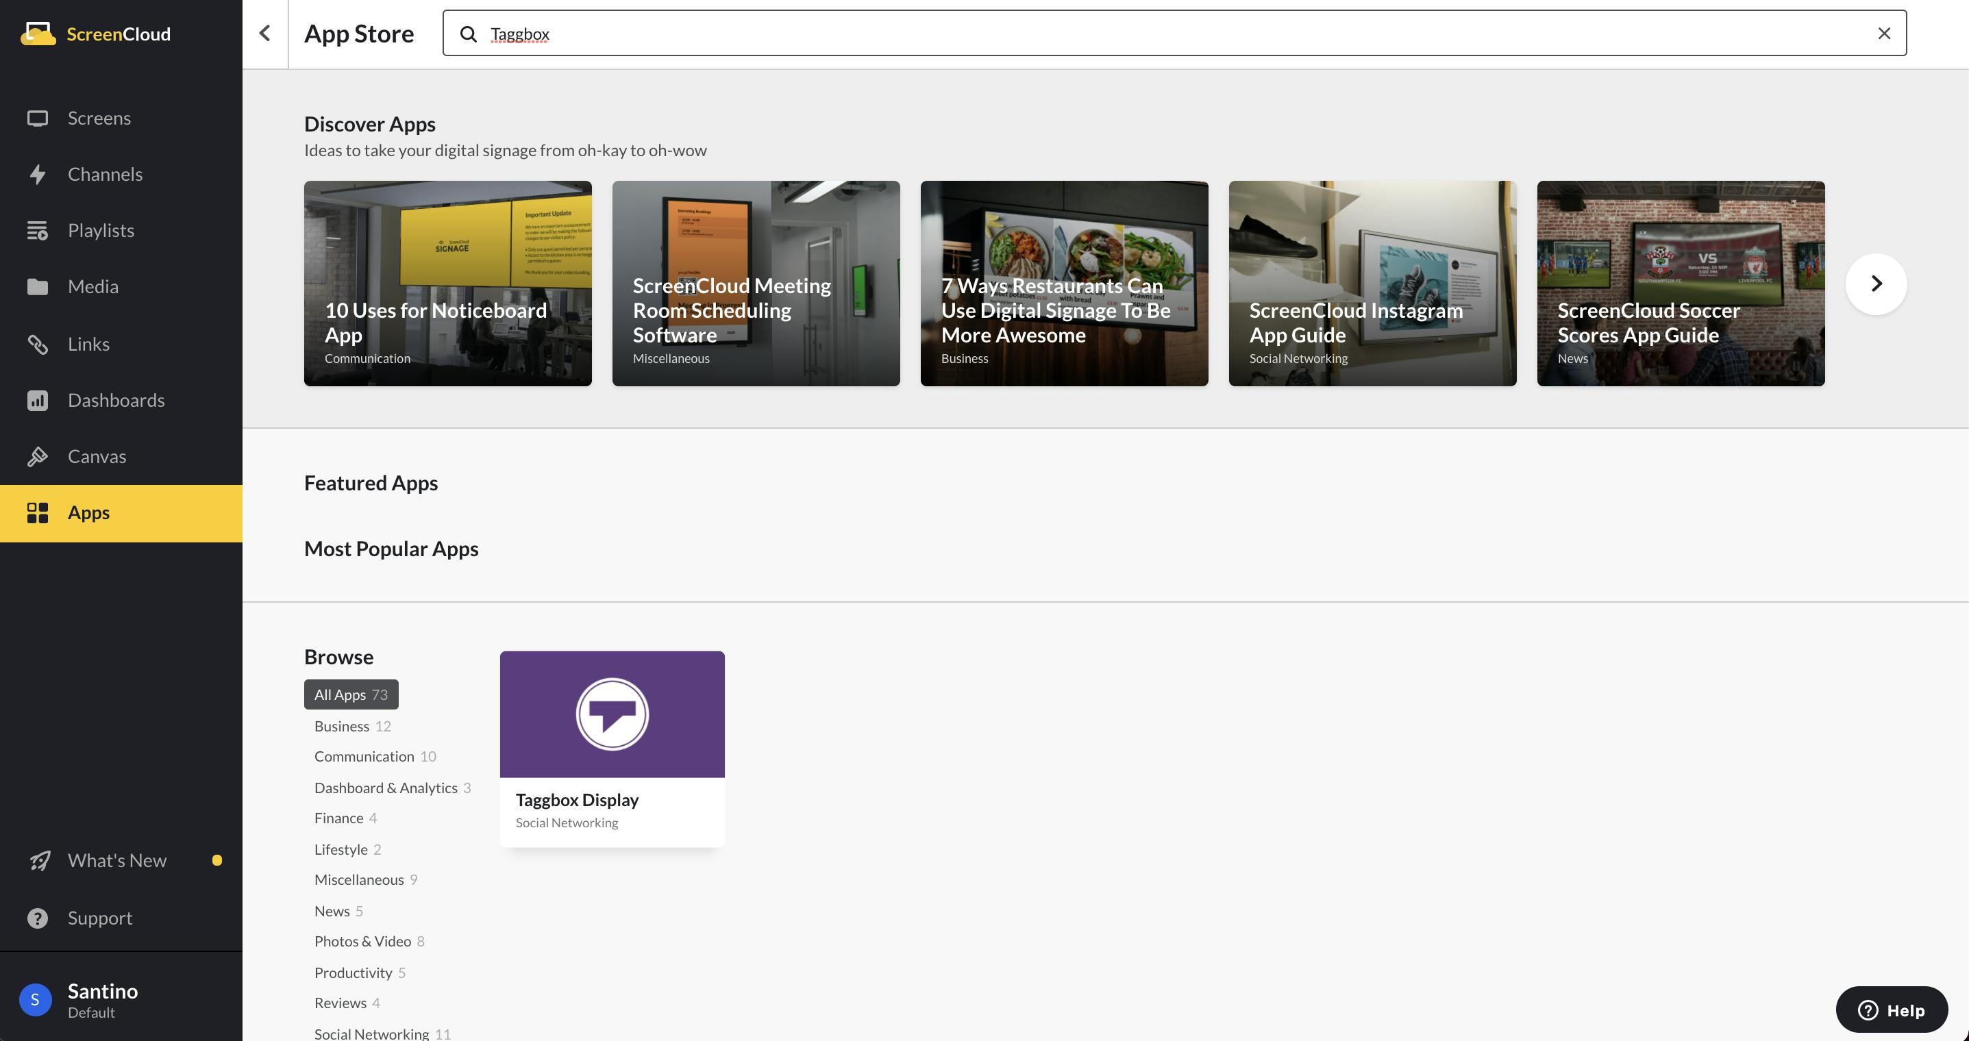Click the Most Popular Apps heading
Screen dimensions: 1969x1041
[x=391, y=549]
